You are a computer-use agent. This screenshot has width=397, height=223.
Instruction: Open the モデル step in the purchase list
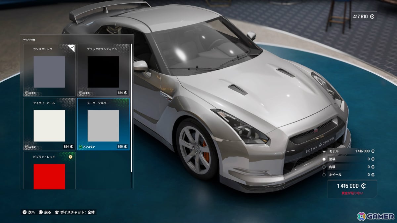pyautogui.click(x=351, y=151)
